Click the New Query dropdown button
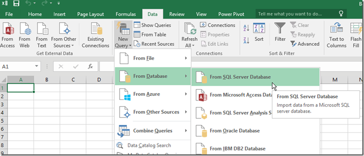 pos(123,35)
